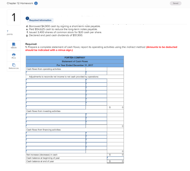The height and width of the screenshot is (171, 190).
Task: Open the first investing activities label dropdown
Action: (56, 115)
